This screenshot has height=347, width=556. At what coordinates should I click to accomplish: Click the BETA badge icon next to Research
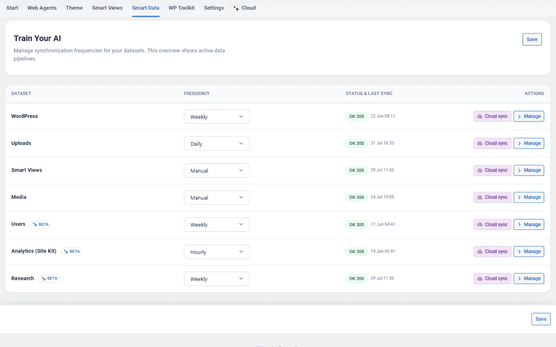point(44,278)
